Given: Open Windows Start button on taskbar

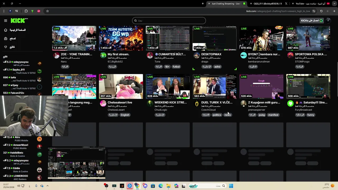Looking at the screenshot, I should 231,186.
